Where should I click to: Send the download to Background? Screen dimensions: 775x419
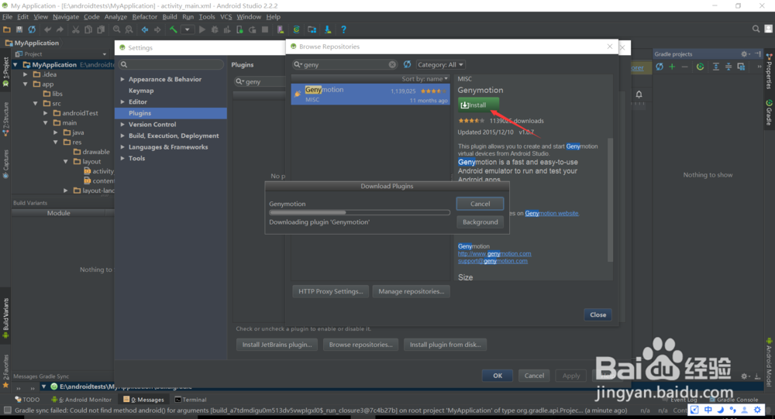480,222
